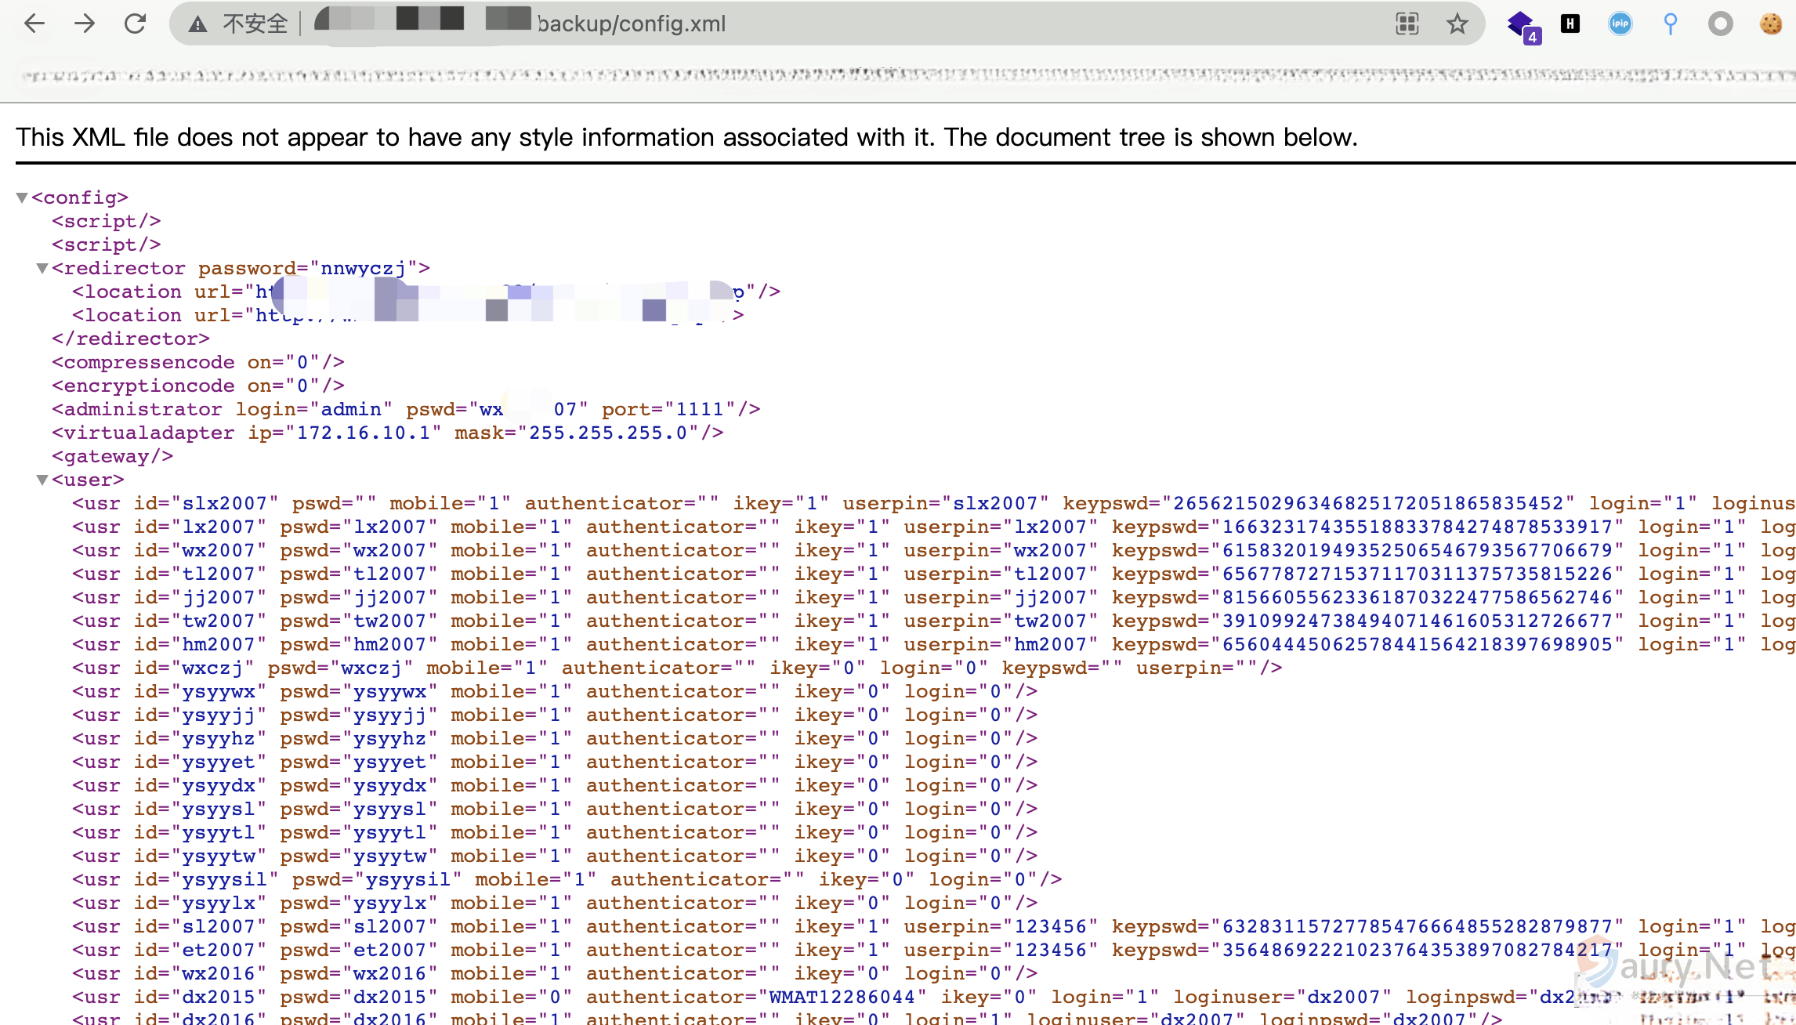
Task: Open the ipip extension icon
Action: coord(1620,24)
